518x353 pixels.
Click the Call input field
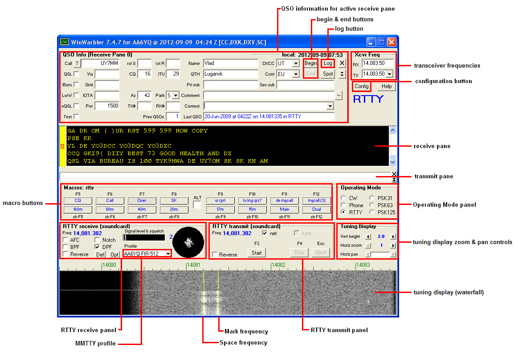tap(100, 63)
